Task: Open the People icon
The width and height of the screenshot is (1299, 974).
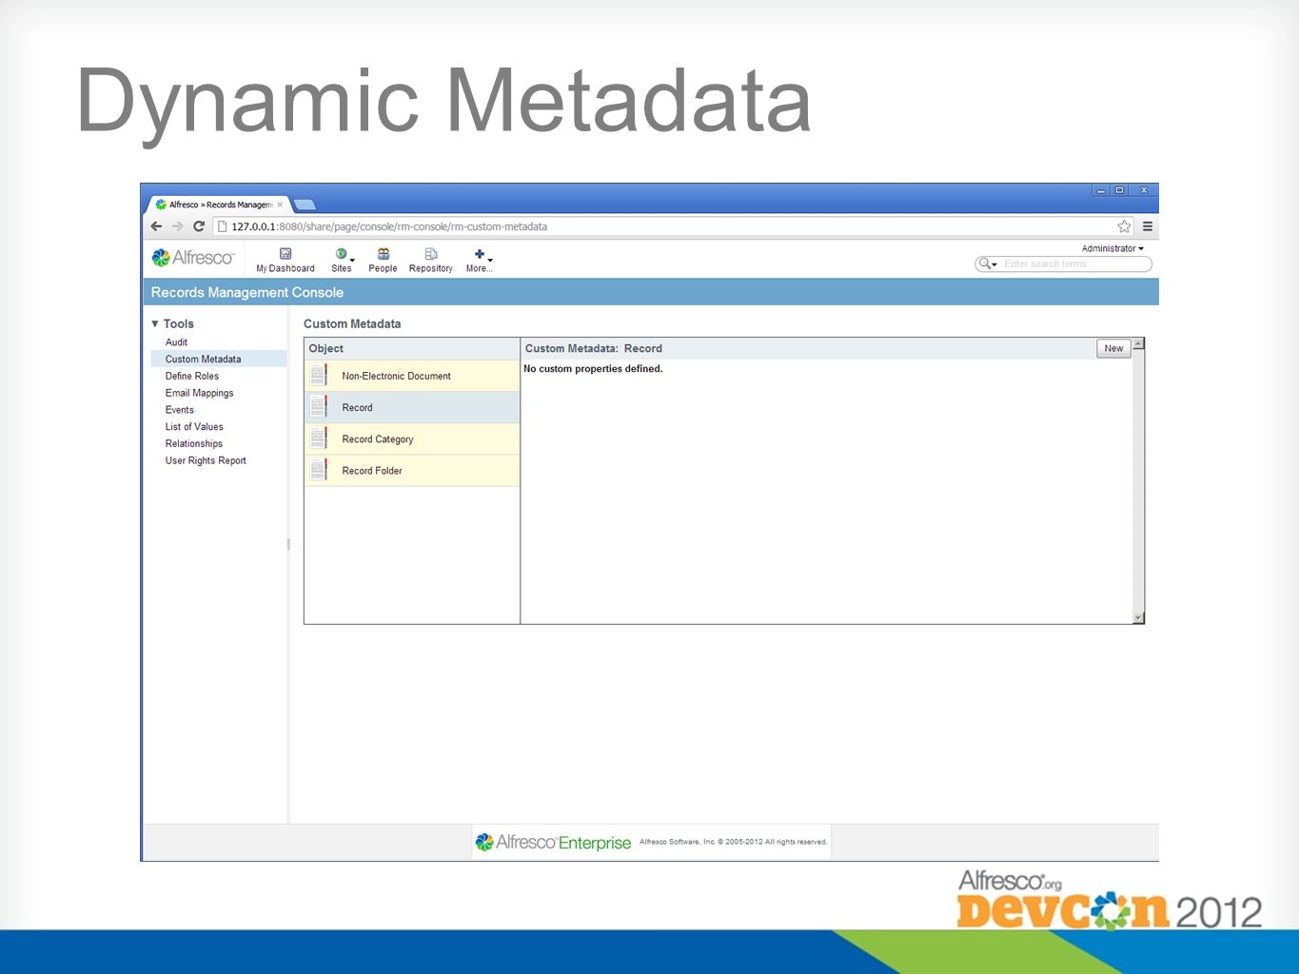Action: pyautogui.click(x=384, y=254)
